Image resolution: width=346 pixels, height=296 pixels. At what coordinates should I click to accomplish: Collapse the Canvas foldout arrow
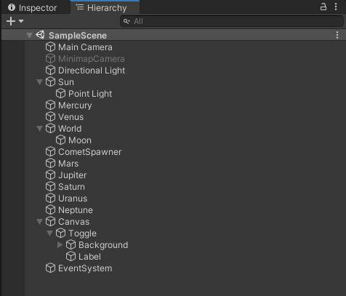[x=39, y=222]
